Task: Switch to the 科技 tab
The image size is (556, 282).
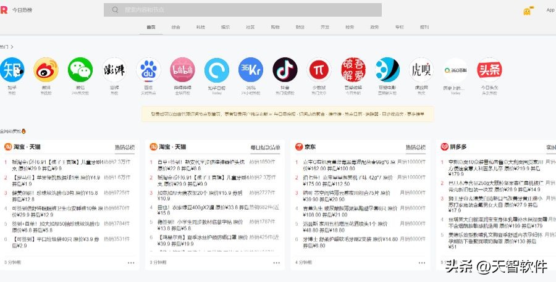Action: coord(201,27)
